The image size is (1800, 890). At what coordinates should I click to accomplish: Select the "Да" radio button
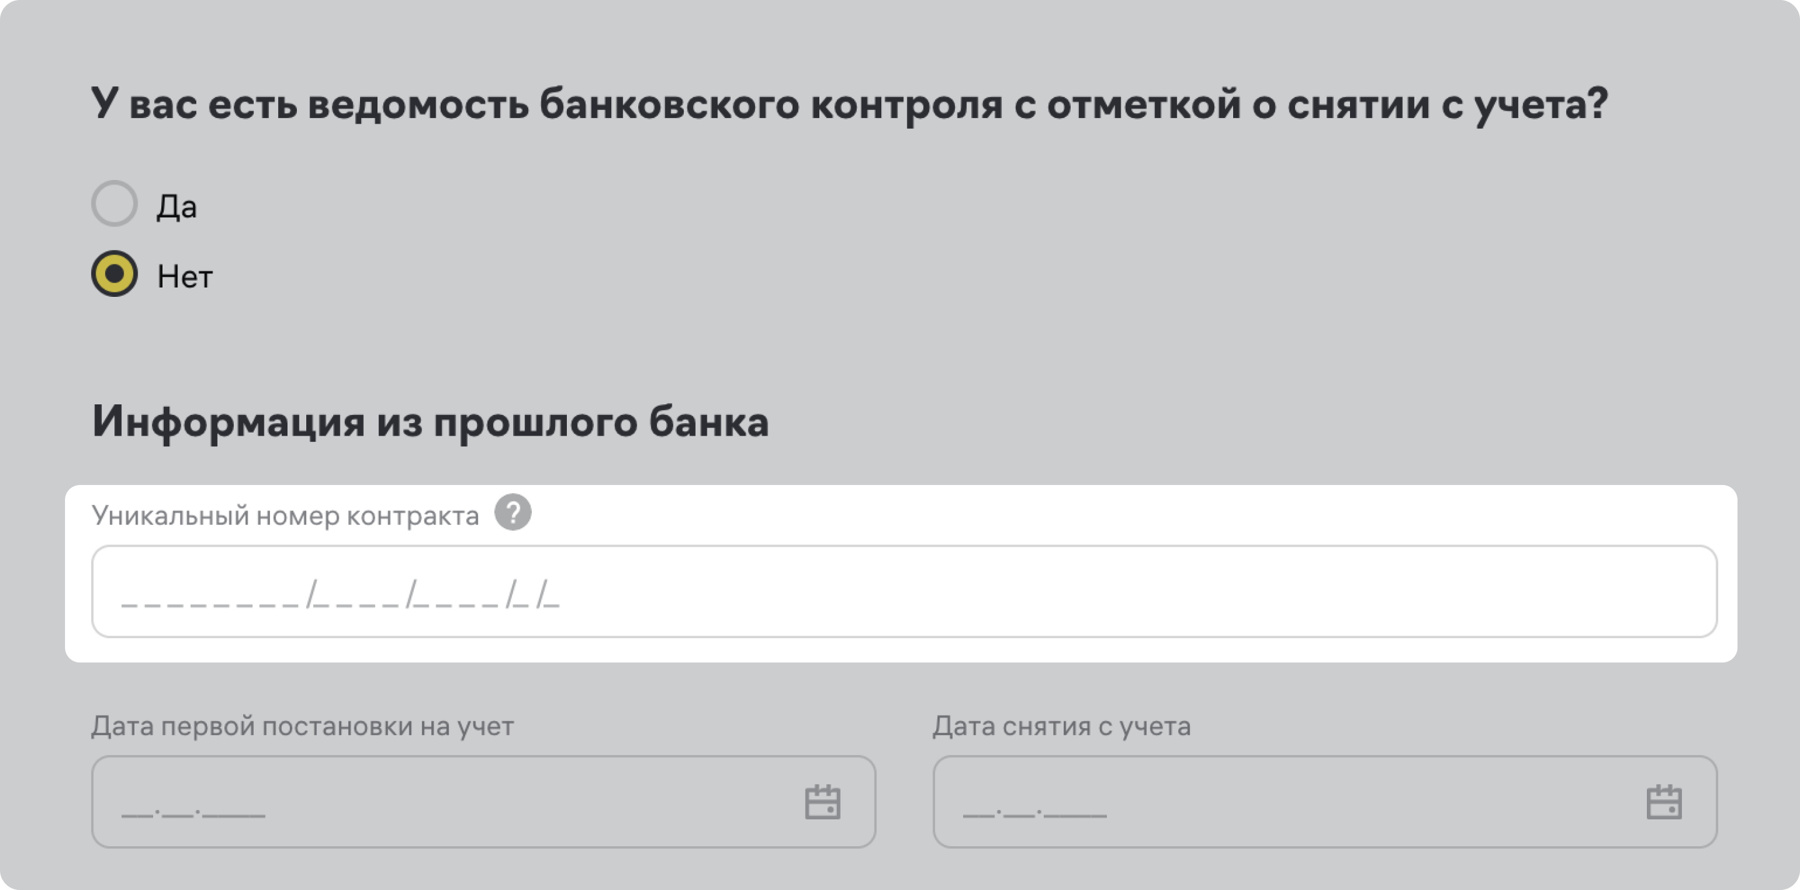(114, 204)
